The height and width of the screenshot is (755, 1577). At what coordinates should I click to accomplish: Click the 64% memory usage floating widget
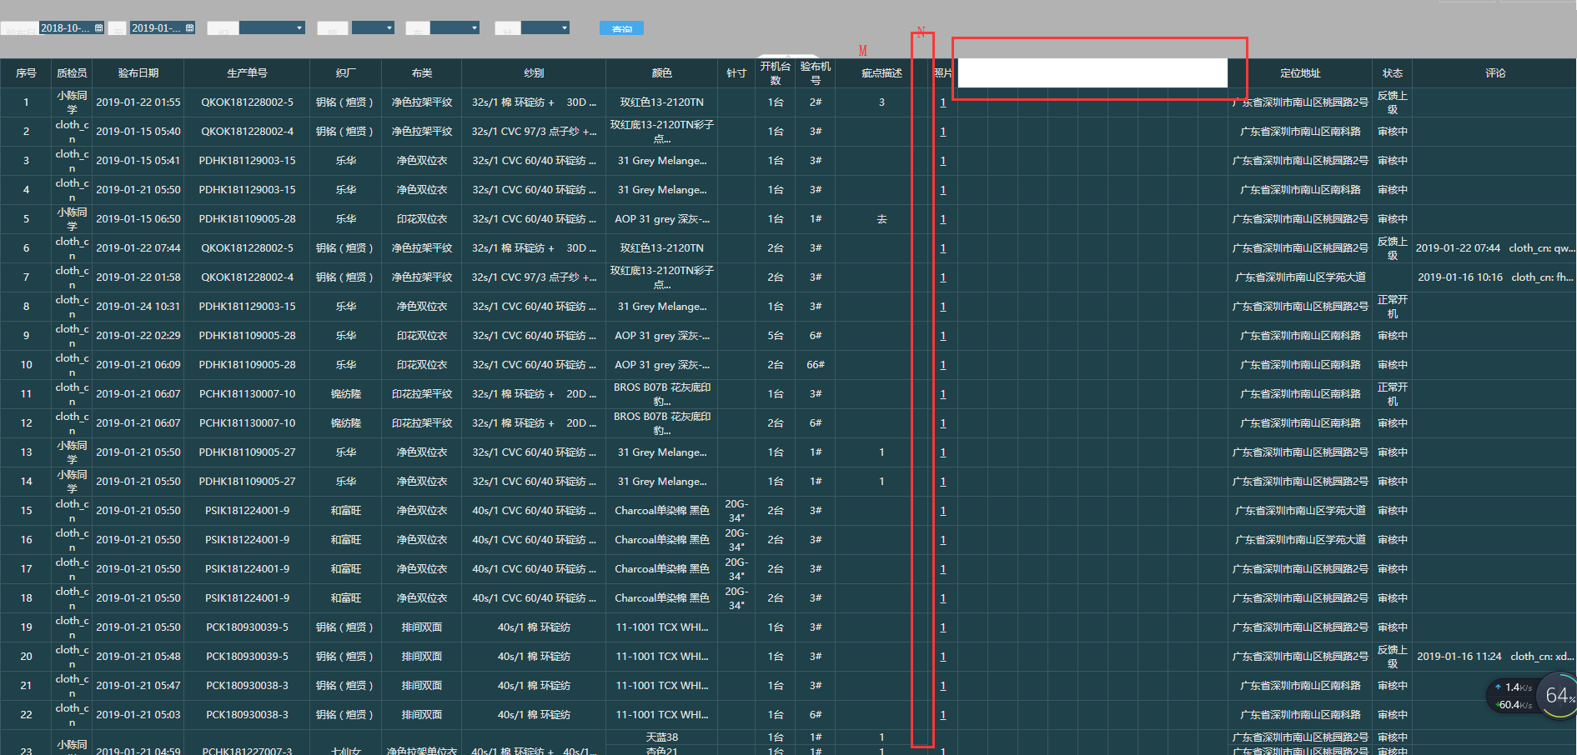click(1558, 696)
